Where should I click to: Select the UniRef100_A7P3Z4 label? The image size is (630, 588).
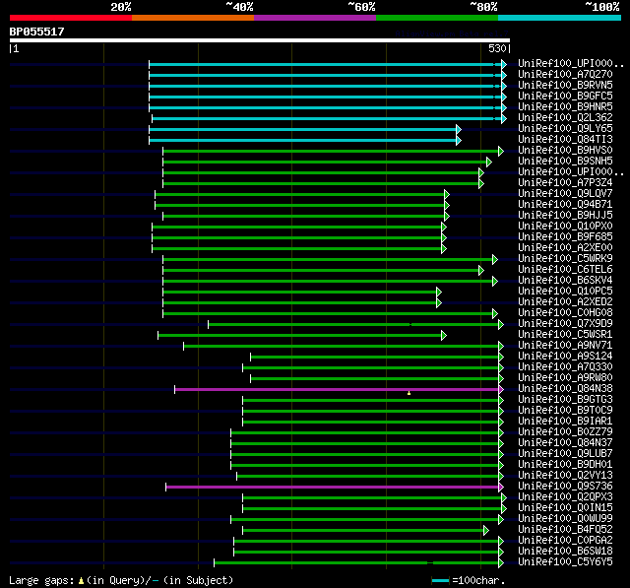[565, 183]
